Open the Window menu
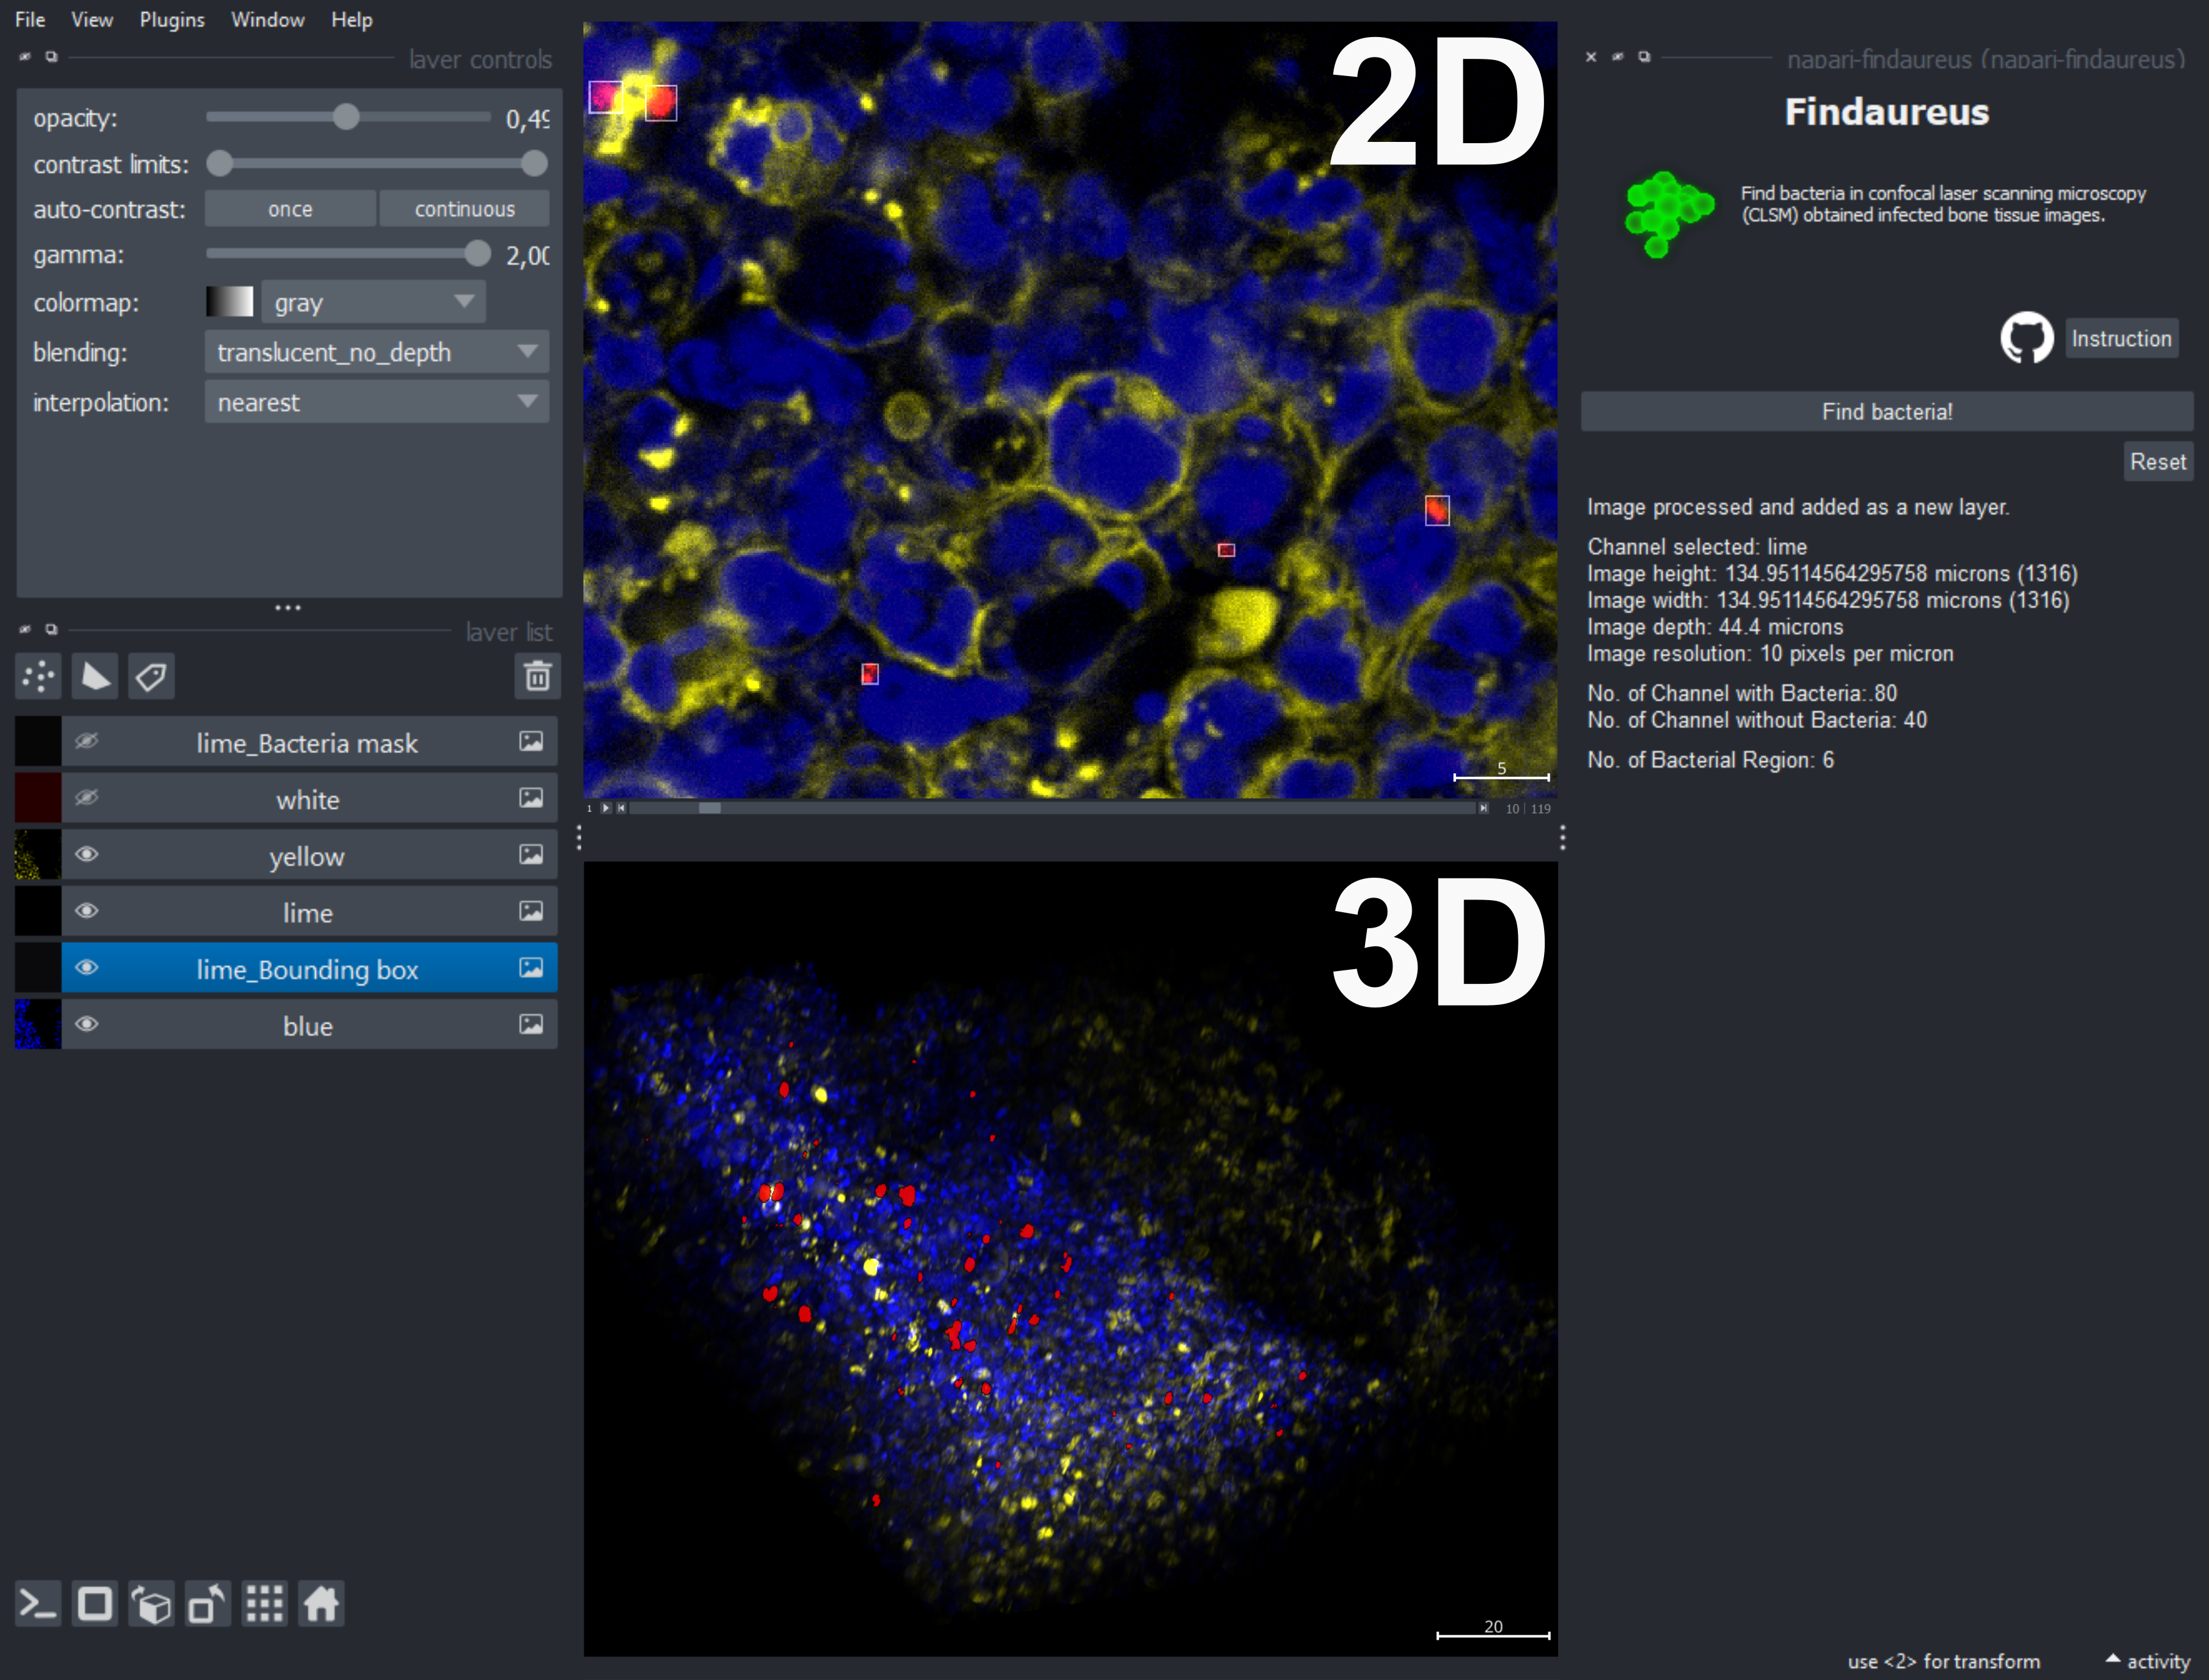The image size is (2209, 1680). [x=267, y=19]
